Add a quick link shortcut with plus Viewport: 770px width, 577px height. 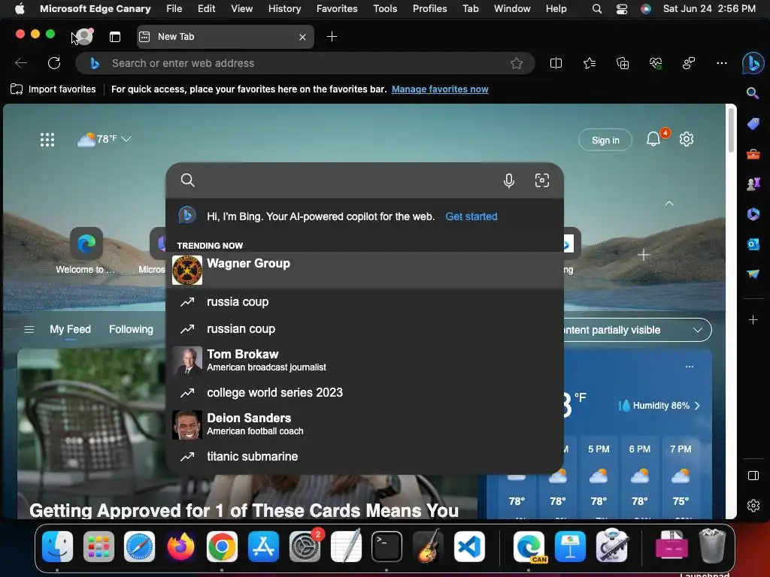click(x=644, y=255)
